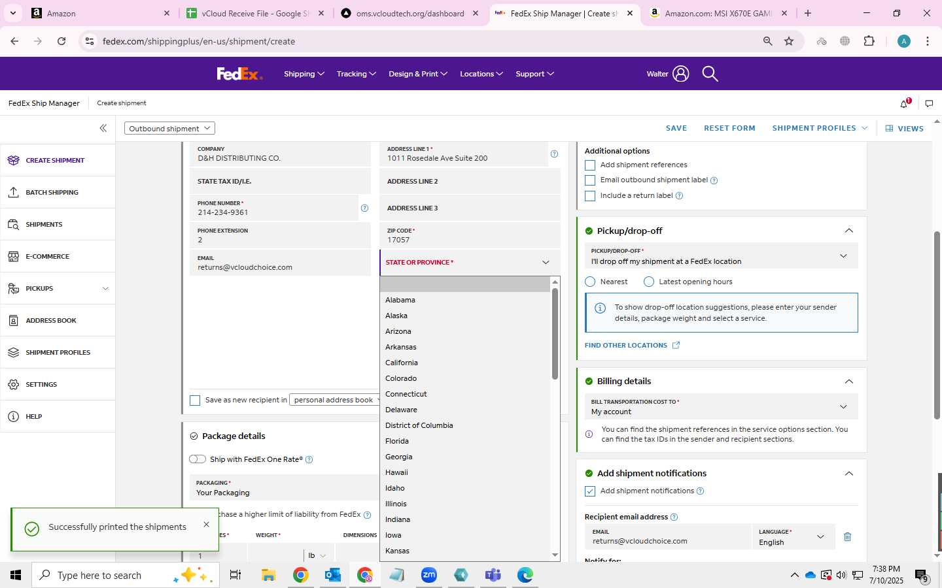Check Add shipment references
The width and height of the screenshot is (942, 588).
point(590,165)
